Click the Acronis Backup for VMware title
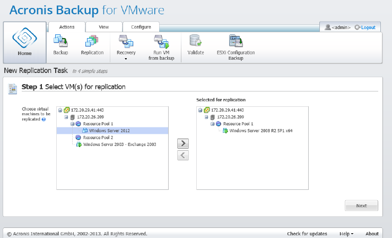The height and width of the screenshot is (238, 392). click(87, 10)
